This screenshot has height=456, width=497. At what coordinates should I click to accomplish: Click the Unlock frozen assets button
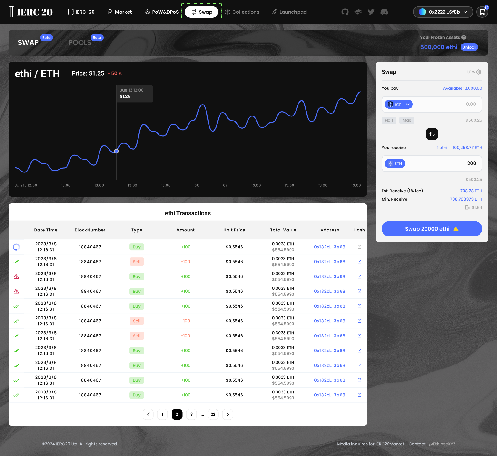pyautogui.click(x=469, y=47)
